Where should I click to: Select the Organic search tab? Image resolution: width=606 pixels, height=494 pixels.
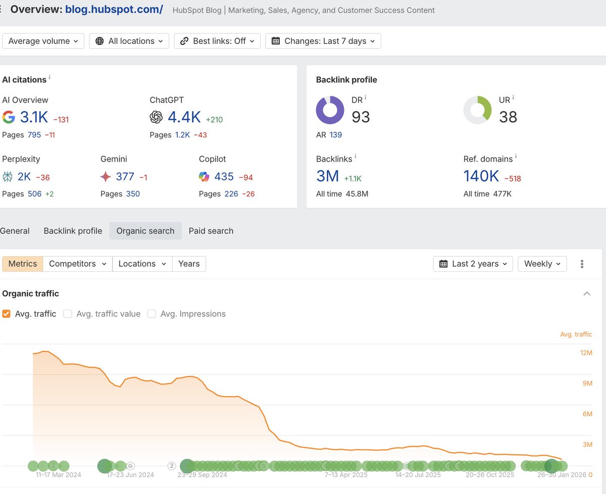coord(145,231)
